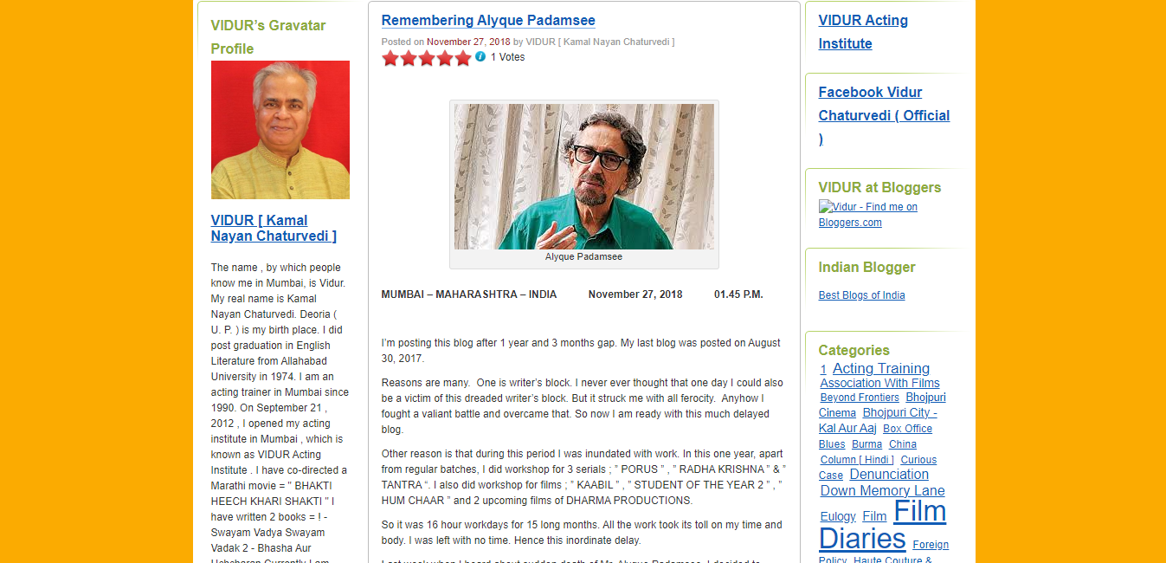Viewport: 1166px width, 563px height.
Task: Click the November 27, 2018 post date
Action: [x=468, y=42]
